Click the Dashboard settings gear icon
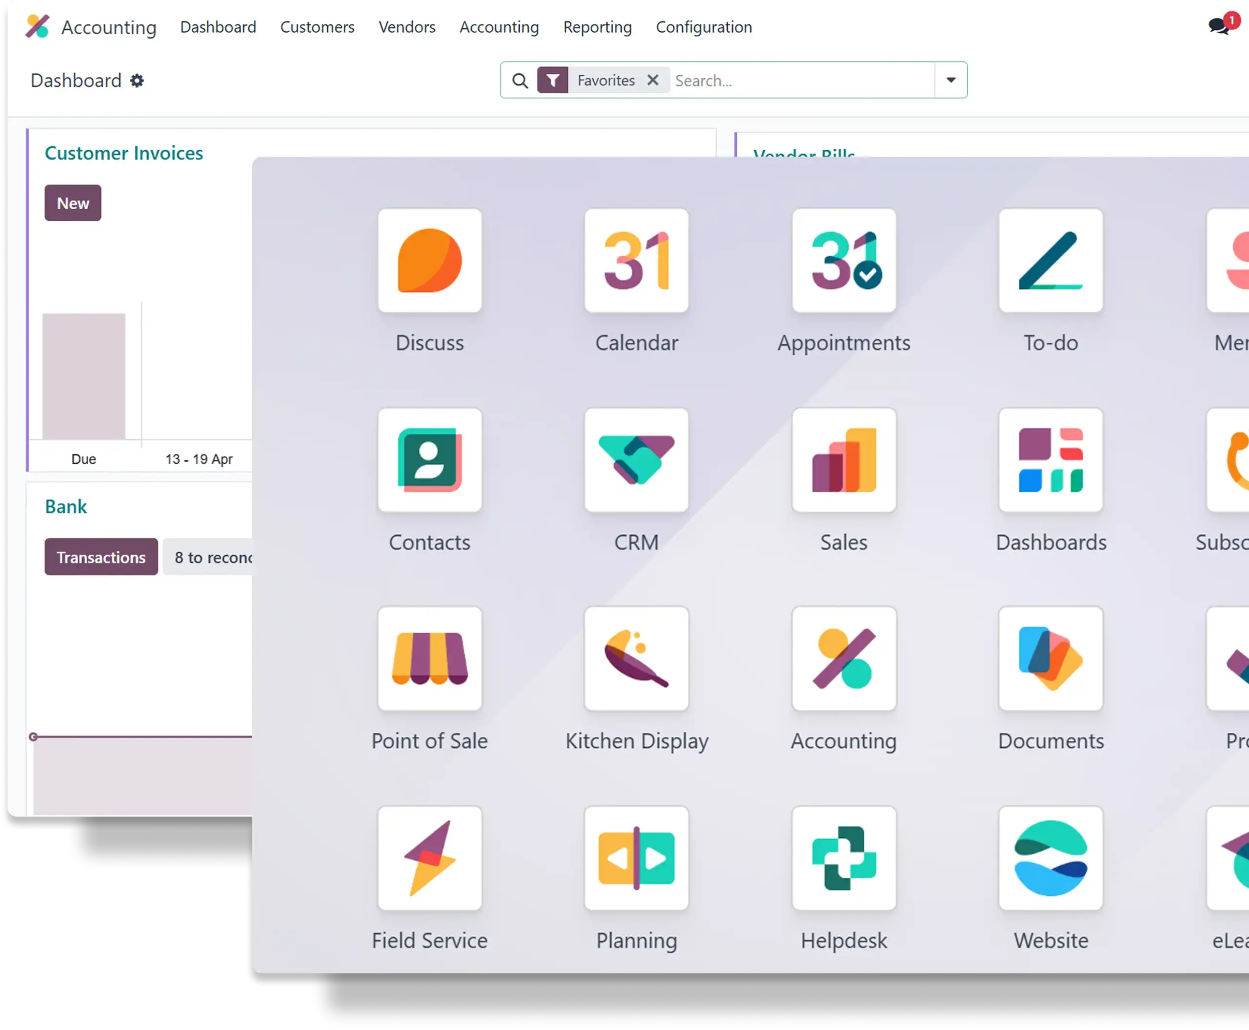Image resolution: width=1249 pixels, height=1030 pixels. coord(137,80)
